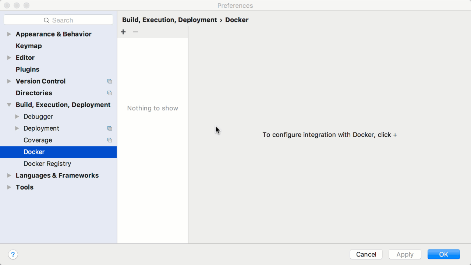Viewport: 471px width, 265px height.
Task: Close the Preferences window
Action: 7,6
